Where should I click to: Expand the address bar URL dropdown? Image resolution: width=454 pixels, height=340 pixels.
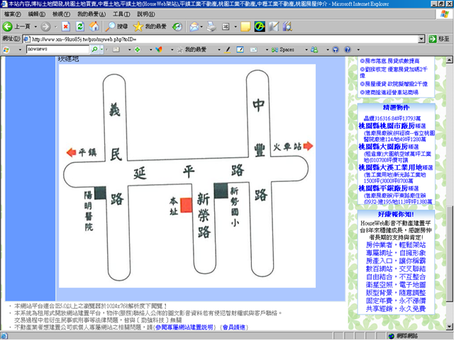point(421,39)
